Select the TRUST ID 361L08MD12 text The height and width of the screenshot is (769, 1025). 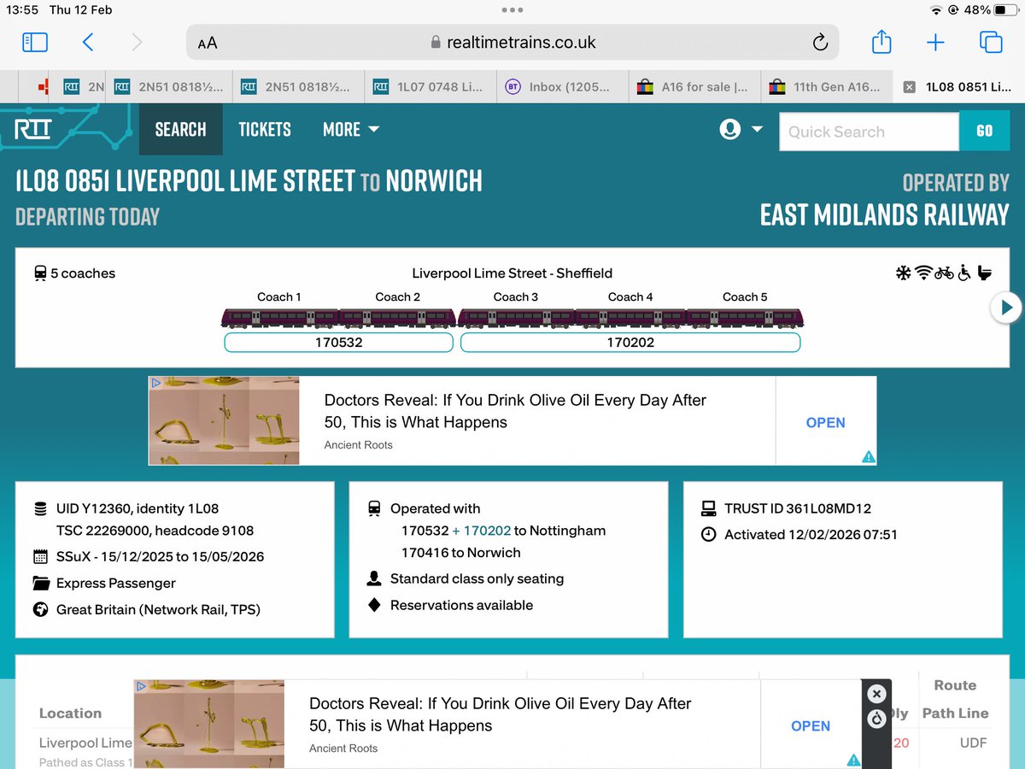(x=798, y=508)
